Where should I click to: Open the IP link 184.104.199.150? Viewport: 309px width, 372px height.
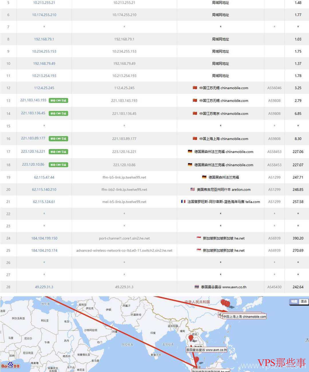[44, 238]
